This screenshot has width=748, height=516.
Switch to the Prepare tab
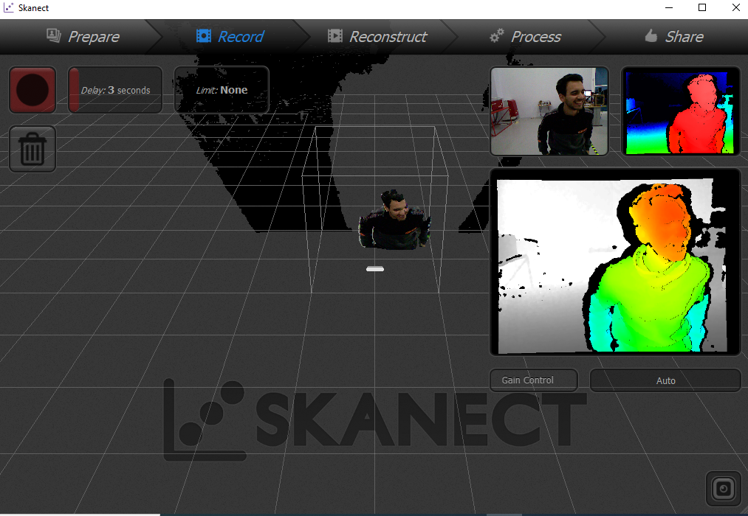[x=83, y=37]
